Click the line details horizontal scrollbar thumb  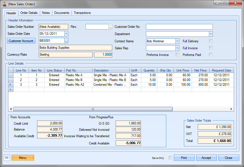[x=93, y=109]
